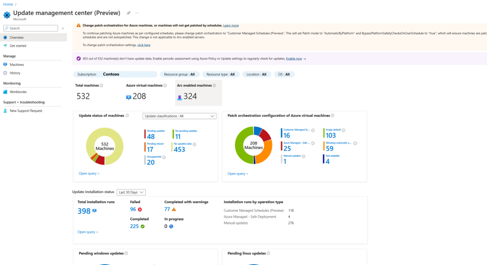The image size is (487, 265).
Task: Click the In progress sync icon beside 0
Action: tap(171, 226)
